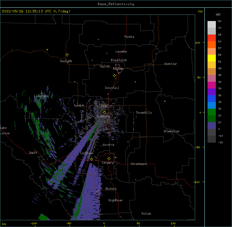Click the yellow diamond marker above Calgary label

109,159
